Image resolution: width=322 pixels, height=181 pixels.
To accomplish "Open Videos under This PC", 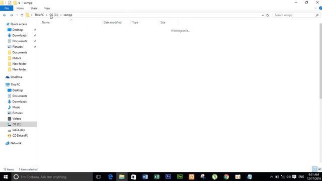I will click(x=17, y=119).
